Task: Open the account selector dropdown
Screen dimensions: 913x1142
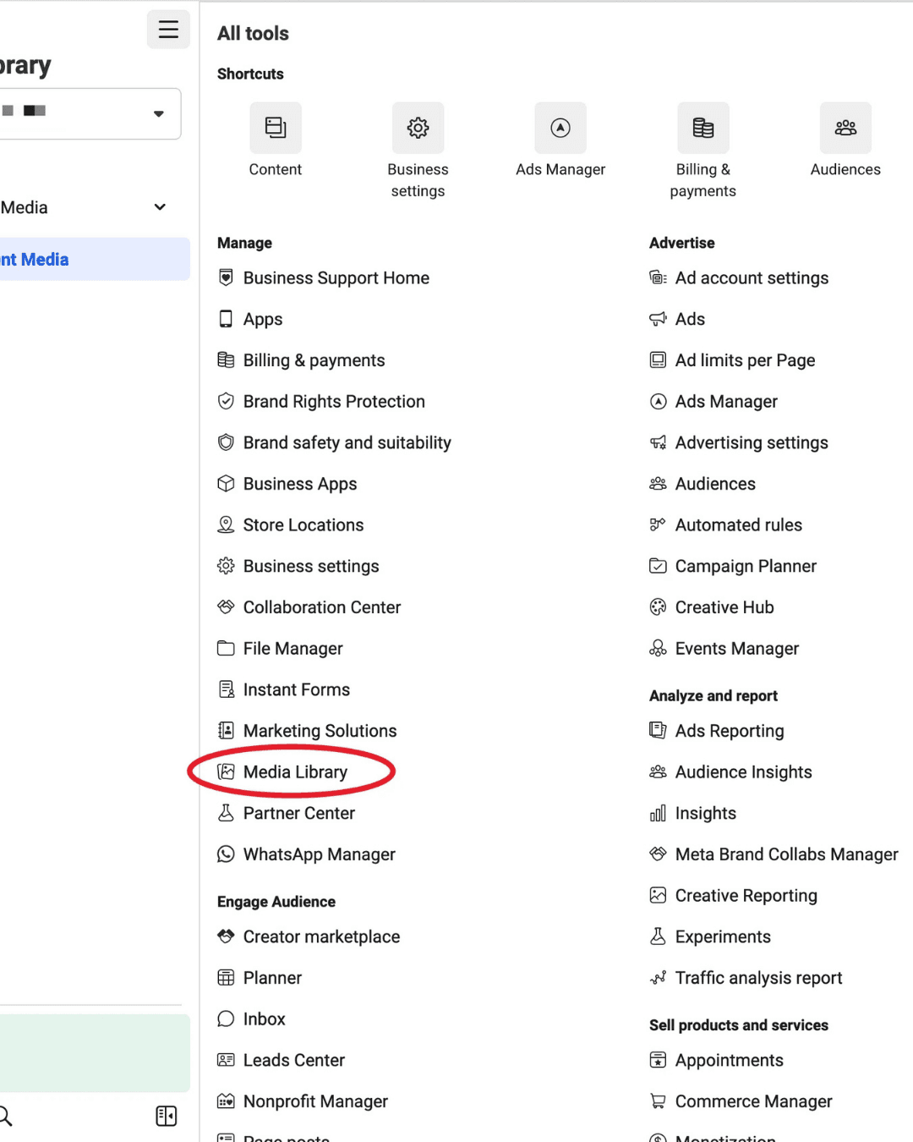Action: click(90, 113)
